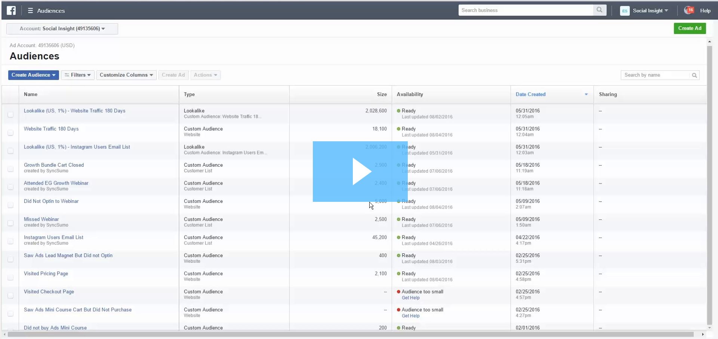Click Get Help for Visited Checkout Page

click(x=411, y=298)
